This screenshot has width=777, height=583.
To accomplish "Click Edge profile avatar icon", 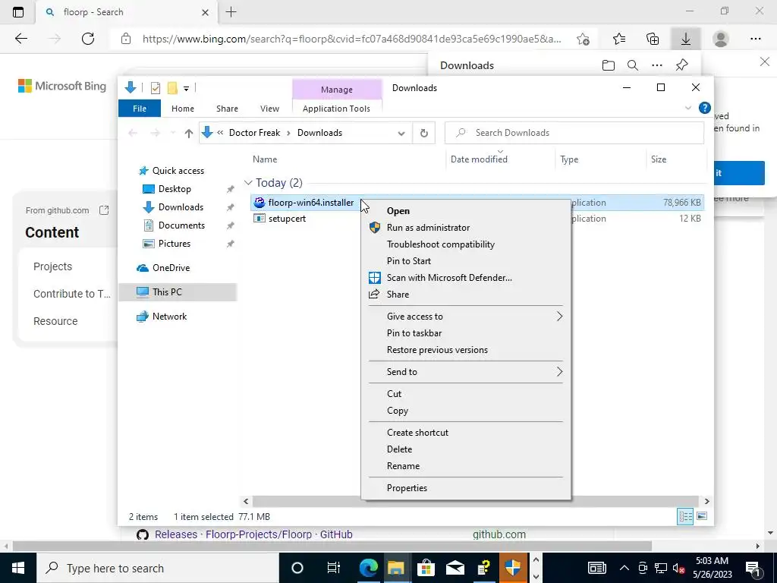I will 721,39.
